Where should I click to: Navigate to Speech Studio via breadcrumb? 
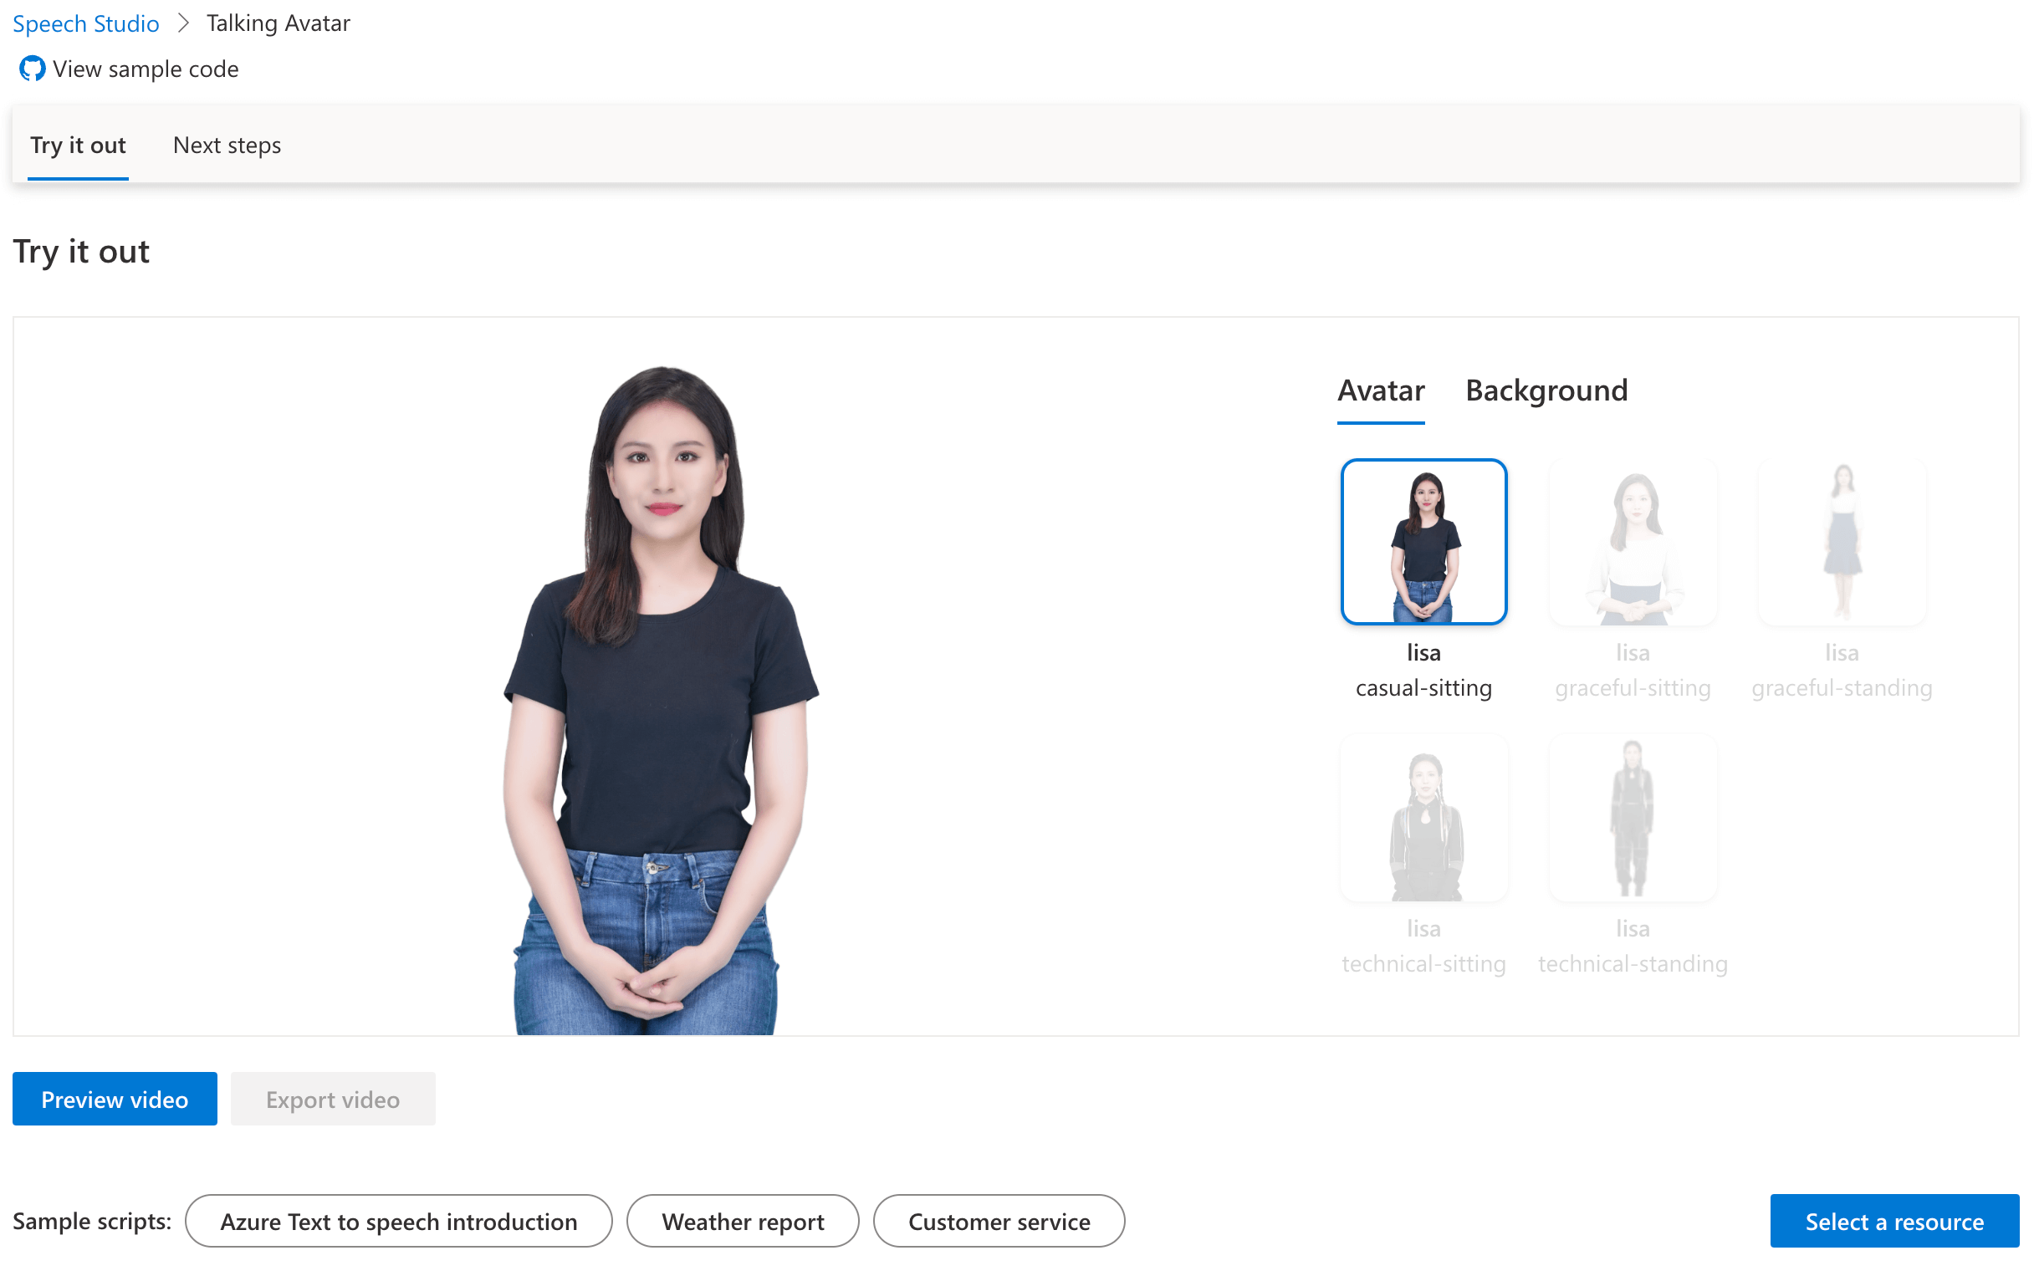point(85,23)
